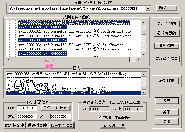Click the new import 大小 field 000000F8
This screenshot has height=132, width=185.
tap(133, 109)
